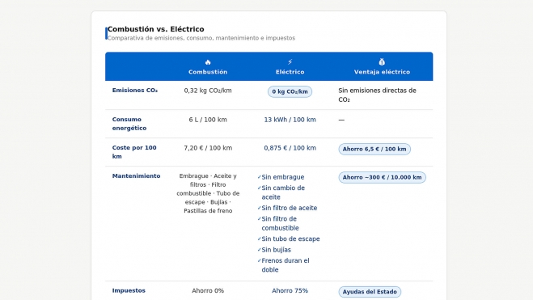Select the Combustión vs. Eléctrico title

click(155, 29)
